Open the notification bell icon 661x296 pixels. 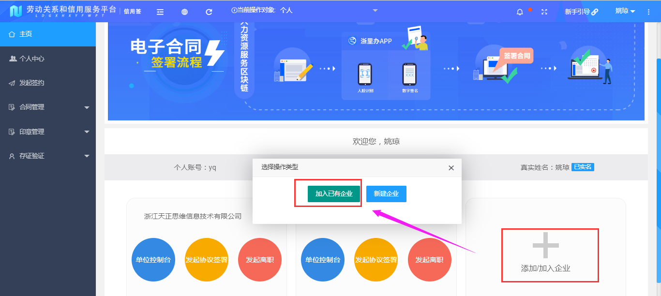point(520,12)
